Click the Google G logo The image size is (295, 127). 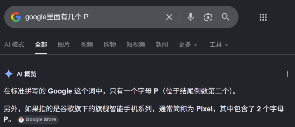coord(16,17)
